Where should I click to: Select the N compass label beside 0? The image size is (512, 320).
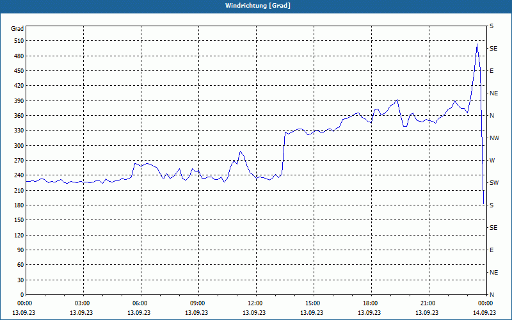coord(492,295)
